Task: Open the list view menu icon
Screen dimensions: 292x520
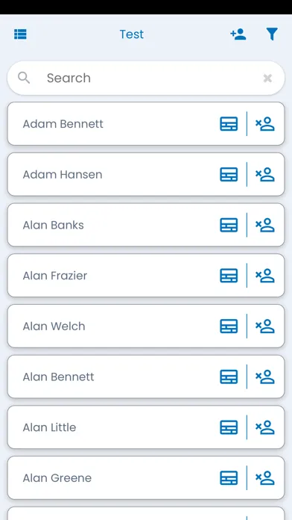Action: [x=20, y=34]
